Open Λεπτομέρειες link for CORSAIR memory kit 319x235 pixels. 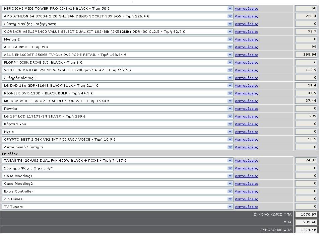coord(246,32)
